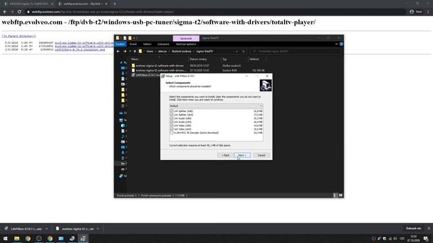Click the To Parent Directory link
The image size is (433, 243).
tap(19, 36)
